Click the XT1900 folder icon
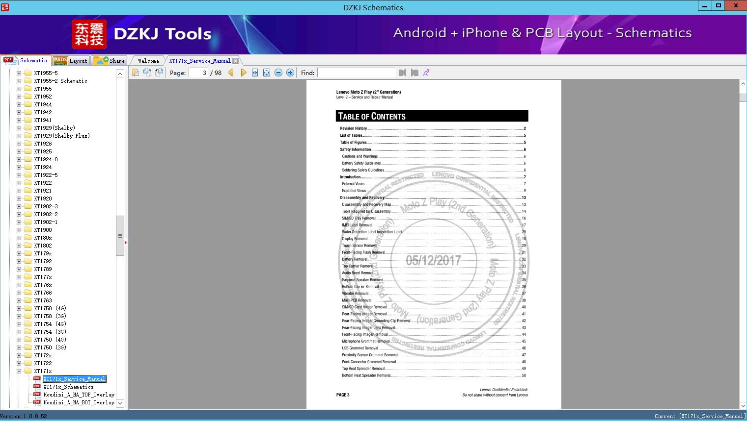747x421 pixels. coord(28,230)
